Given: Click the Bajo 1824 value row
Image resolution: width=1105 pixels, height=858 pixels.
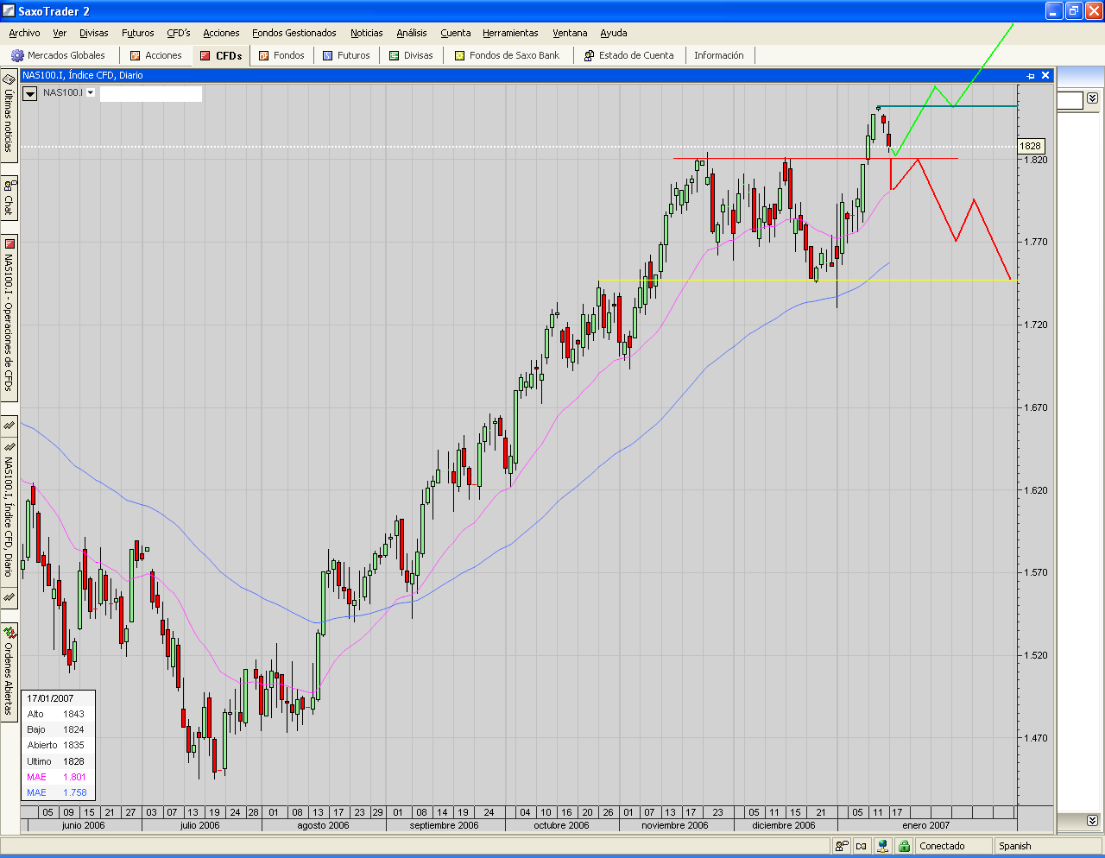Looking at the screenshot, I should pos(56,729).
